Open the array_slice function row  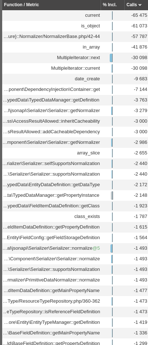(75, 153)
